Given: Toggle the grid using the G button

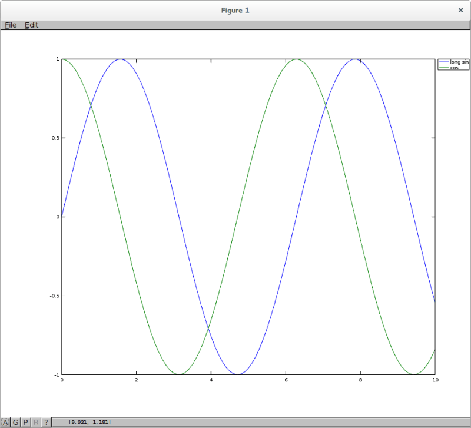Looking at the screenshot, I should click(x=15, y=422).
